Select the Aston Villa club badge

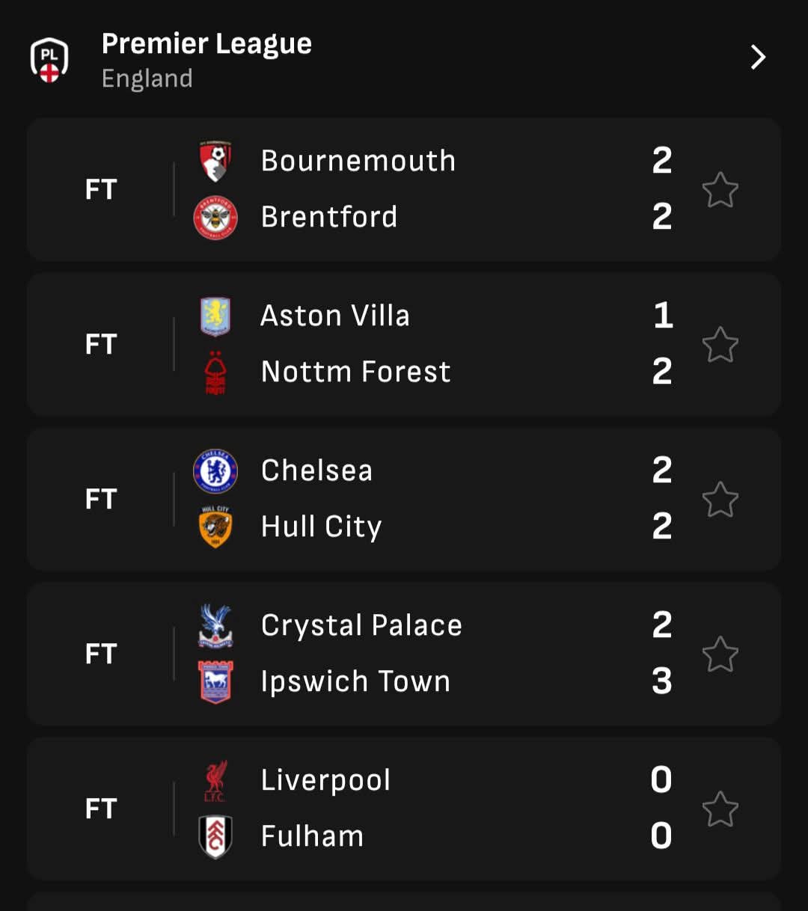(x=215, y=316)
